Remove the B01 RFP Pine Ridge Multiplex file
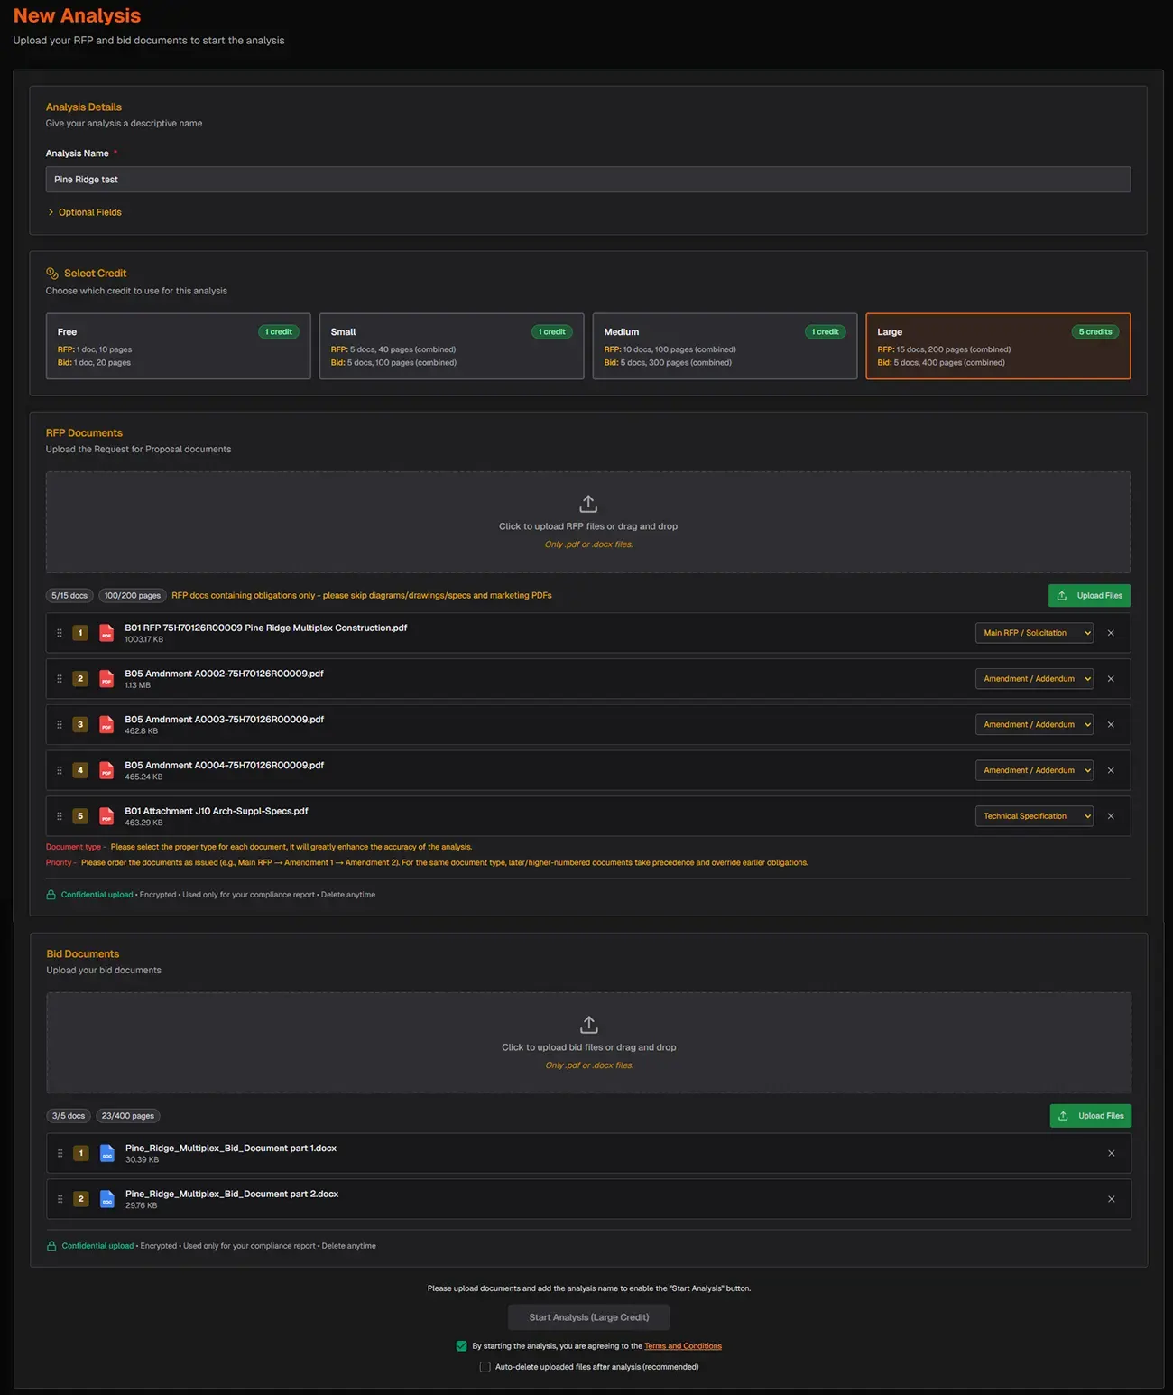 (1111, 633)
